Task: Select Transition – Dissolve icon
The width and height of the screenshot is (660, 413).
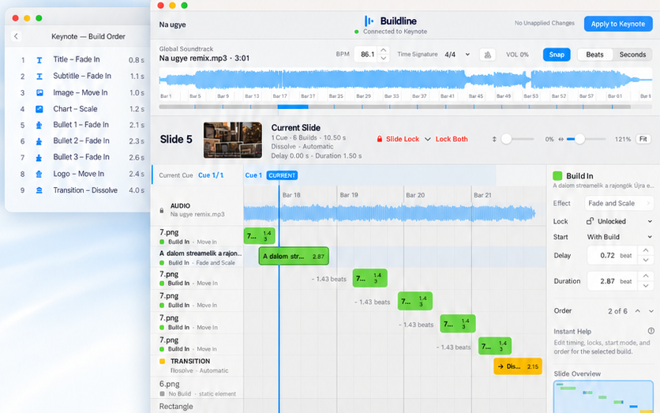Action: (39, 190)
